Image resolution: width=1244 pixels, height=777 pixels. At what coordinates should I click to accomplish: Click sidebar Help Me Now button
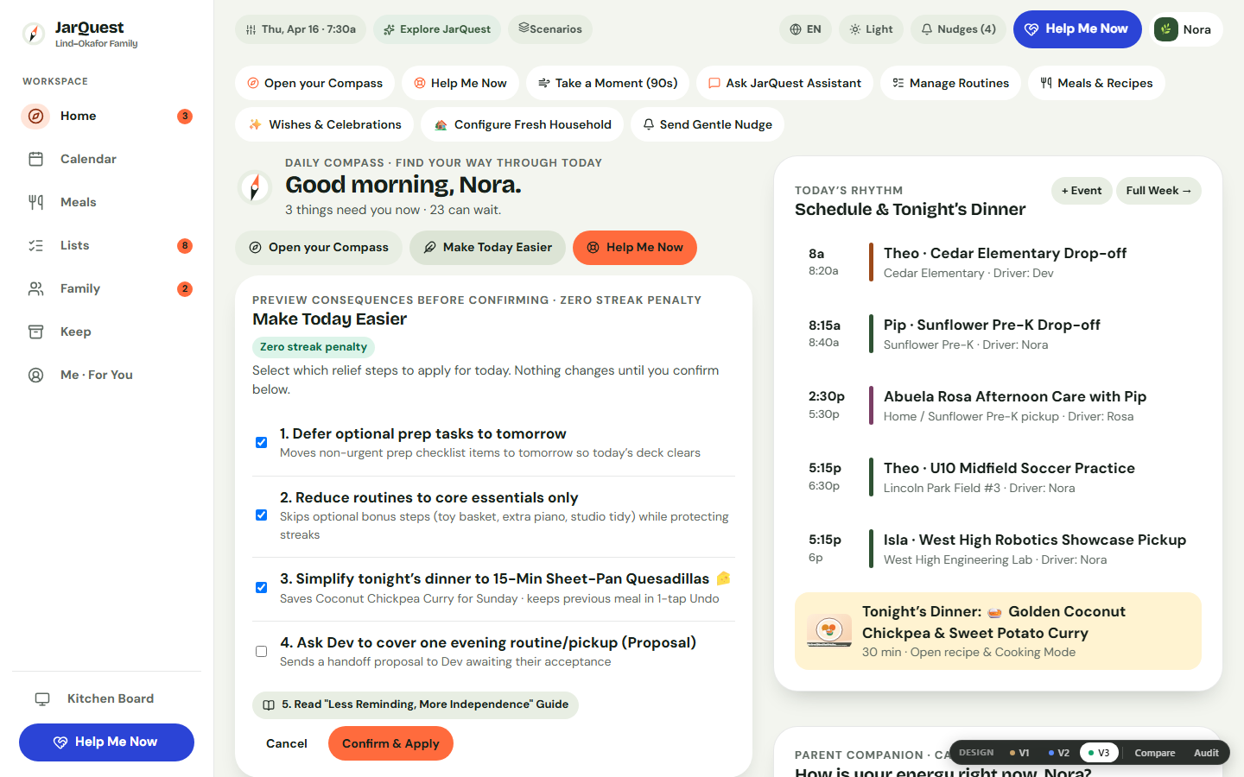coord(106,742)
